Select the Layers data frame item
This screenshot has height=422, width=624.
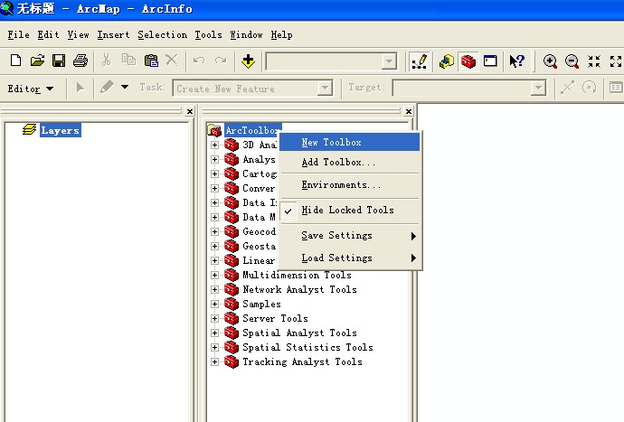click(x=61, y=130)
